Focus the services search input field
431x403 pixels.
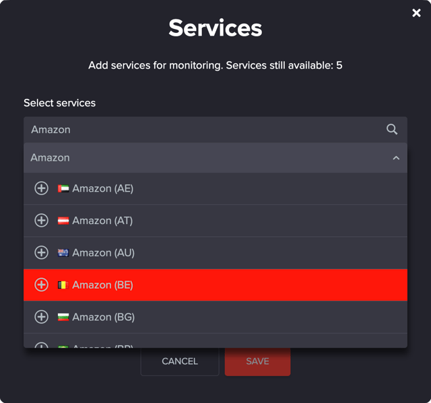pos(202,129)
